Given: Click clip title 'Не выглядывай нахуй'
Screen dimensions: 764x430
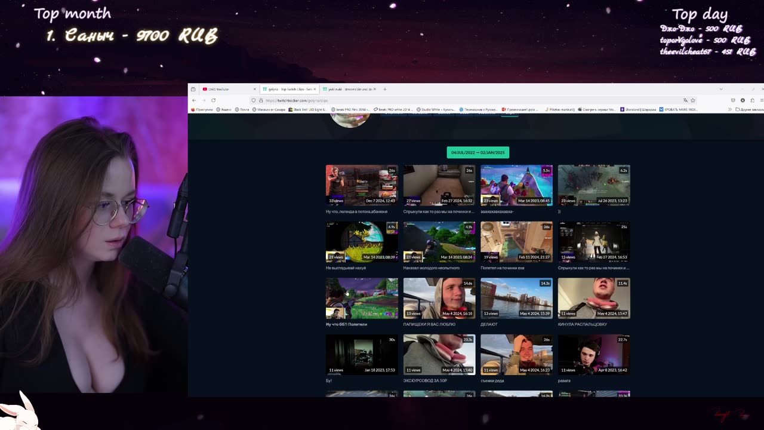Looking at the screenshot, I should (x=346, y=268).
